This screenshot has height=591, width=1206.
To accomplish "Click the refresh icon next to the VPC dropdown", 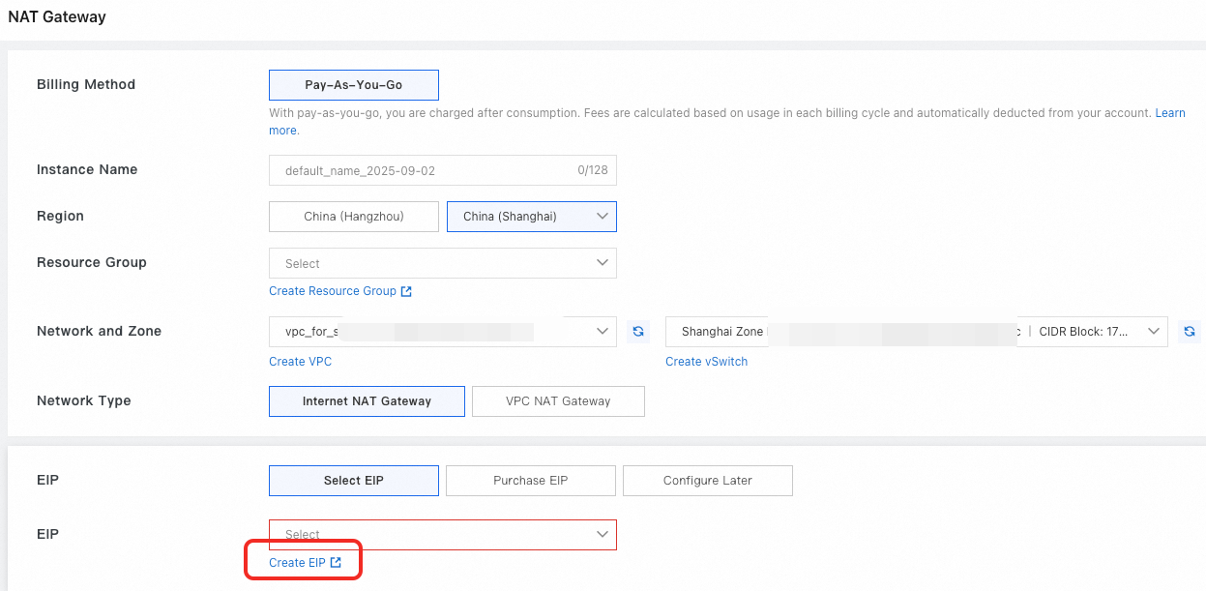I will pyautogui.click(x=638, y=332).
